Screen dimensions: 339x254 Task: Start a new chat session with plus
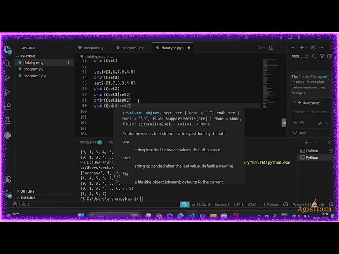(x=301, y=48)
